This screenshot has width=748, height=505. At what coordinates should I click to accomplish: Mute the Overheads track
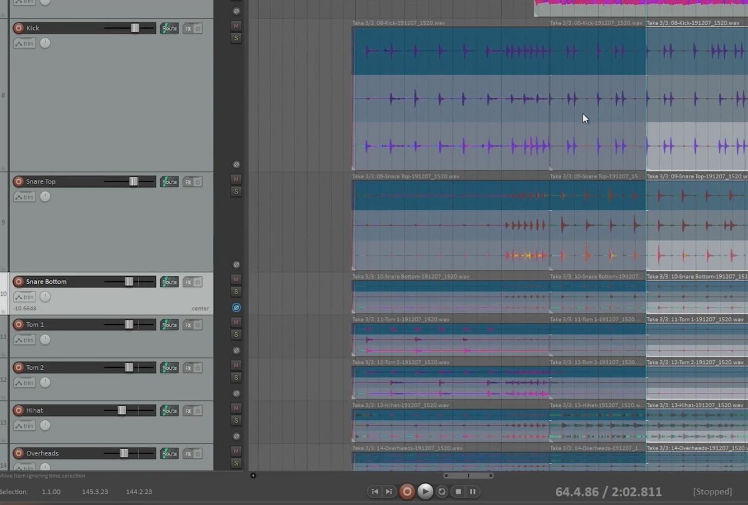(236, 451)
